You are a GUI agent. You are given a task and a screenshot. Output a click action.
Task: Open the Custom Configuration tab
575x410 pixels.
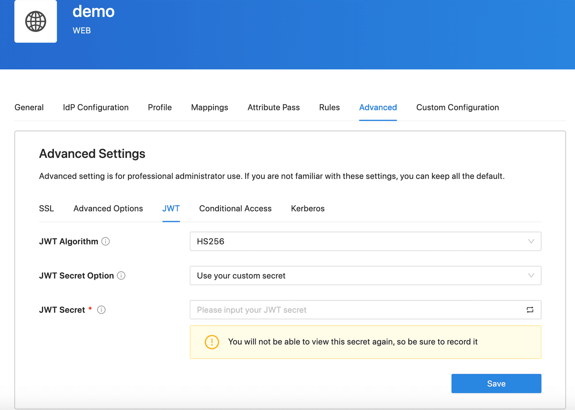click(457, 108)
